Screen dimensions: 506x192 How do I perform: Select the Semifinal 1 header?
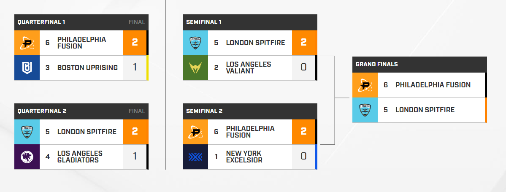point(250,22)
